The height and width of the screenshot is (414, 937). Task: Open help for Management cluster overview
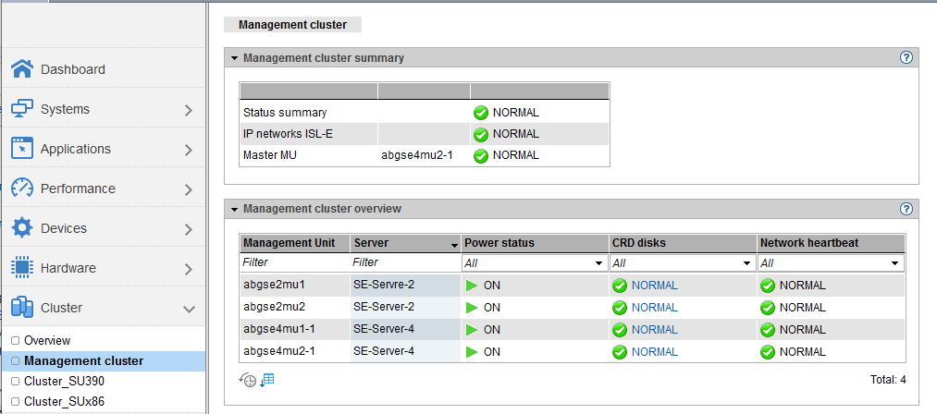pyautogui.click(x=906, y=209)
